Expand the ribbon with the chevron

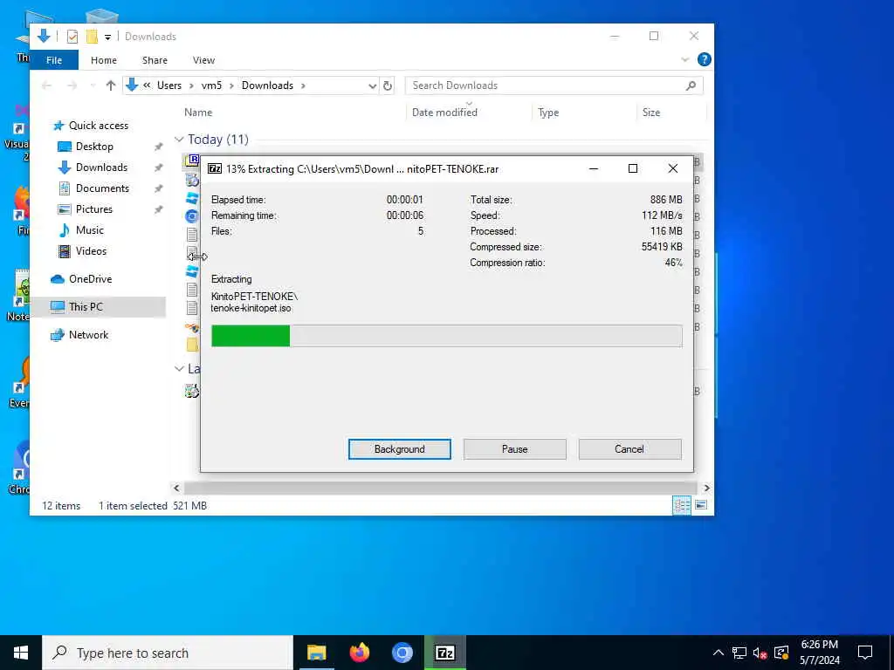tap(685, 60)
